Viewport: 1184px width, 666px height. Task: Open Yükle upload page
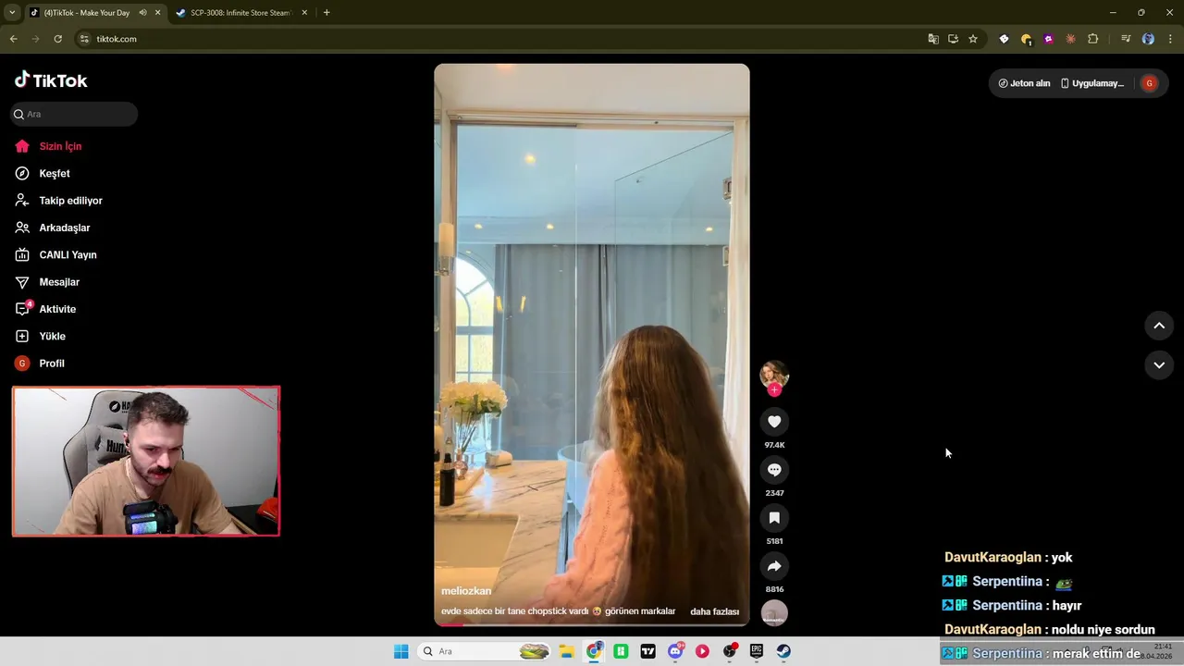pos(52,336)
